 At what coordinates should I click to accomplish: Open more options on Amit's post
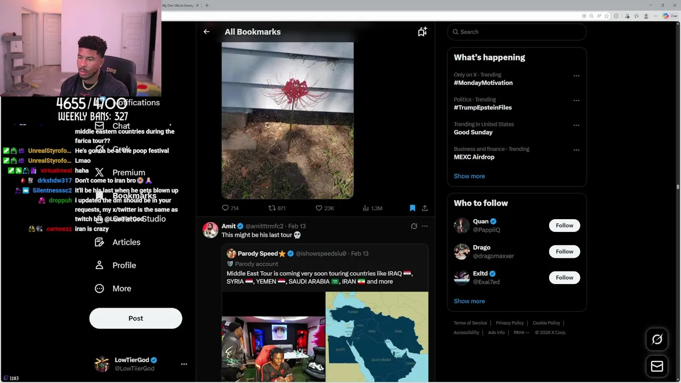click(425, 226)
